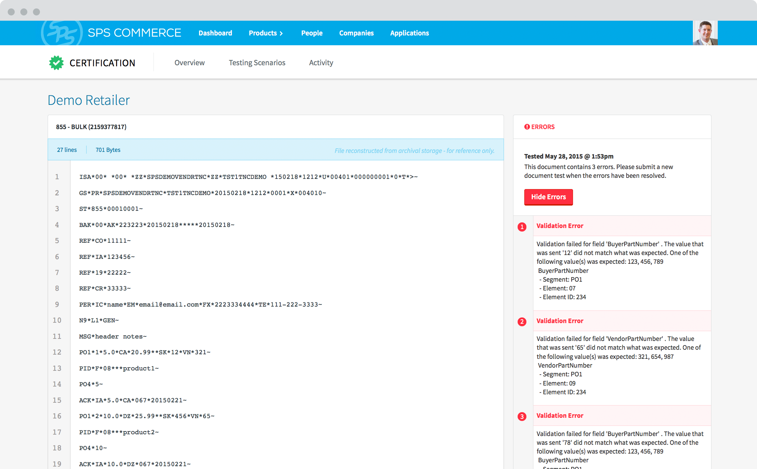Click the 'Tested May 28, 2015 @ 1:53pm' text
Screen dimensions: 757x469
[568, 156]
